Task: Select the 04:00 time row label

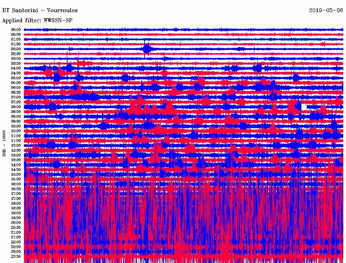Action: 16,68
